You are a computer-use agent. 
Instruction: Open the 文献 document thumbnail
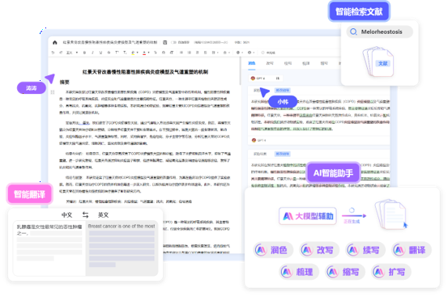pyautogui.click(x=378, y=62)
